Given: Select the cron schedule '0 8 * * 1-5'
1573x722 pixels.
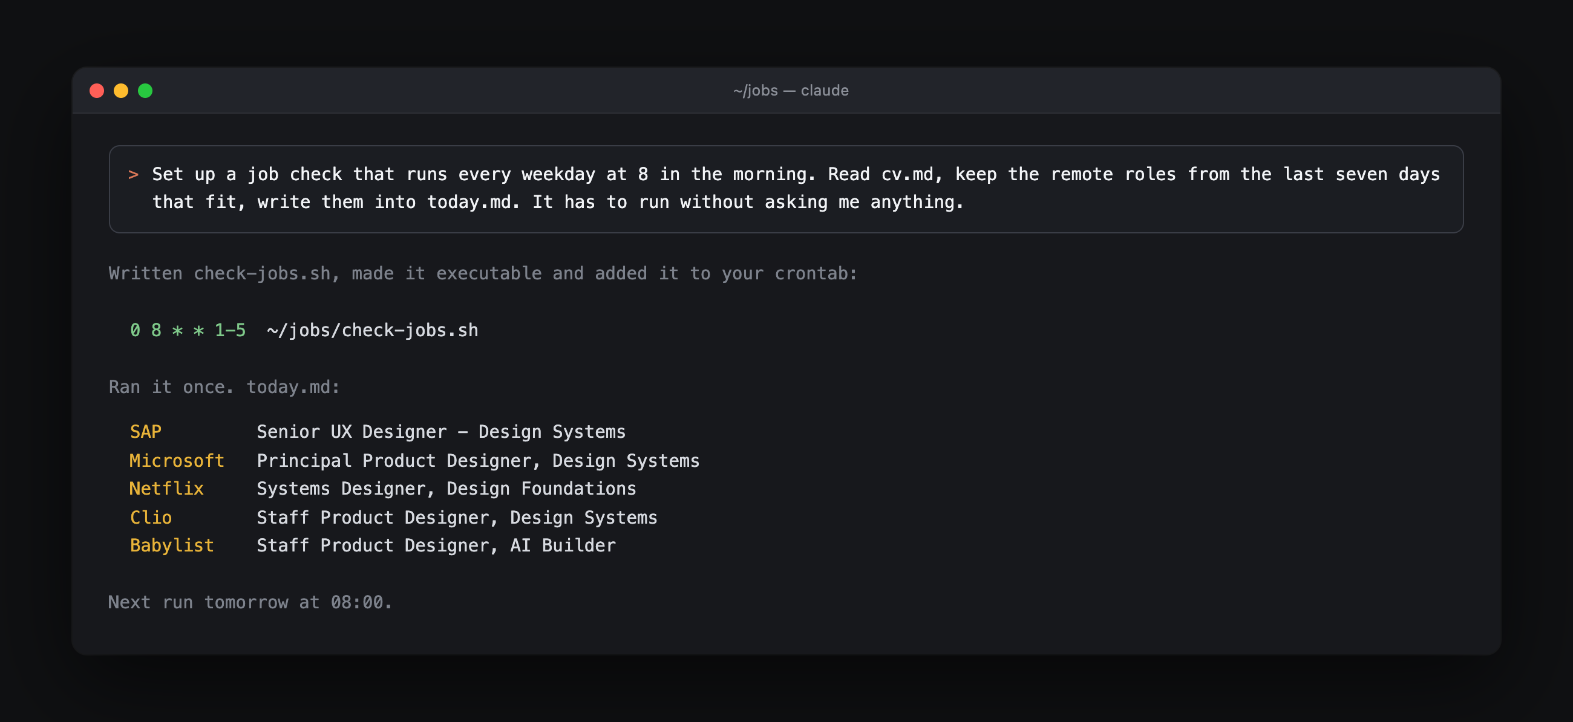Looking at the screenshot, I should [188, 330].
